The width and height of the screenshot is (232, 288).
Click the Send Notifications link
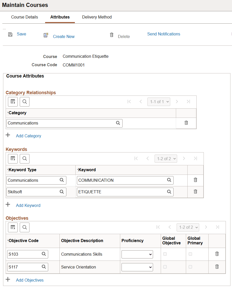pyautogui.click(x=164, y=34)
